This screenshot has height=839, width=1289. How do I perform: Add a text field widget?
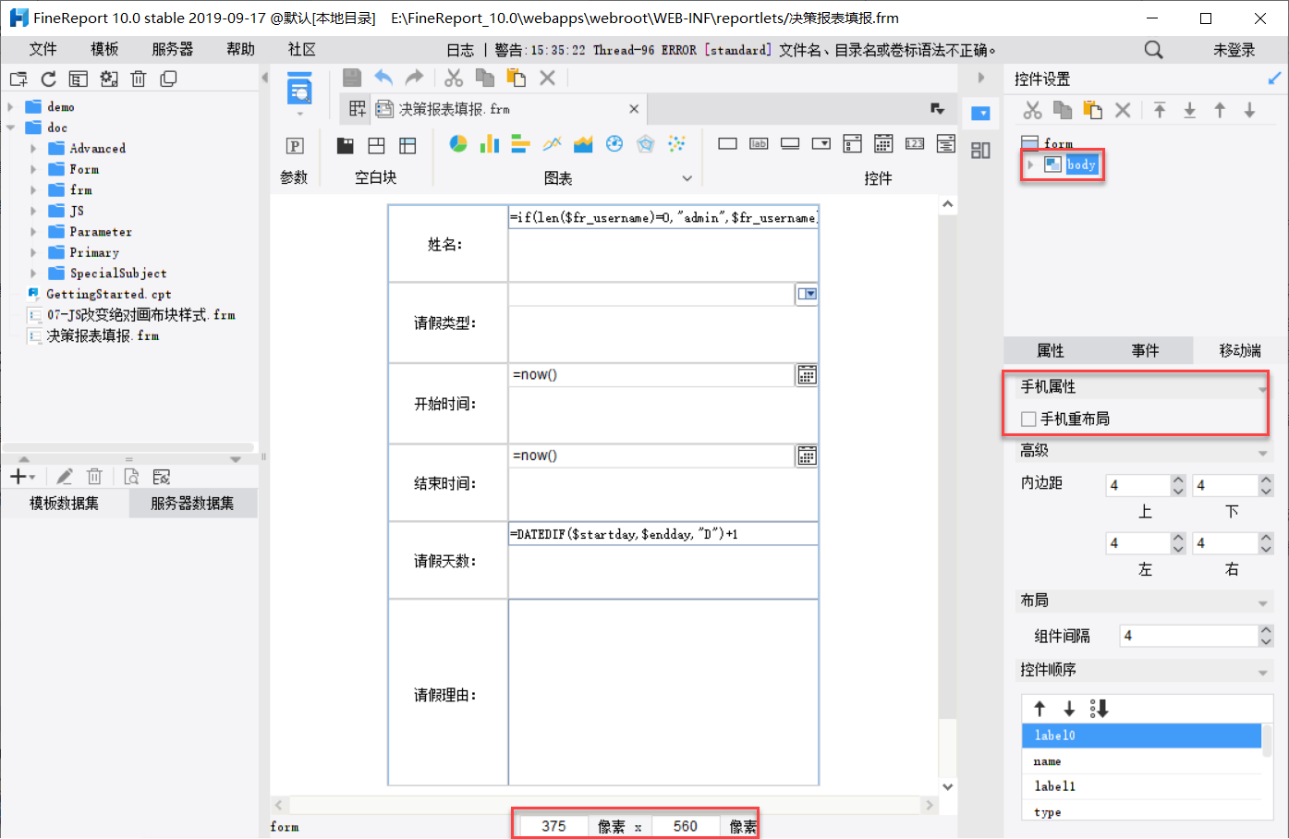[728, 143]
